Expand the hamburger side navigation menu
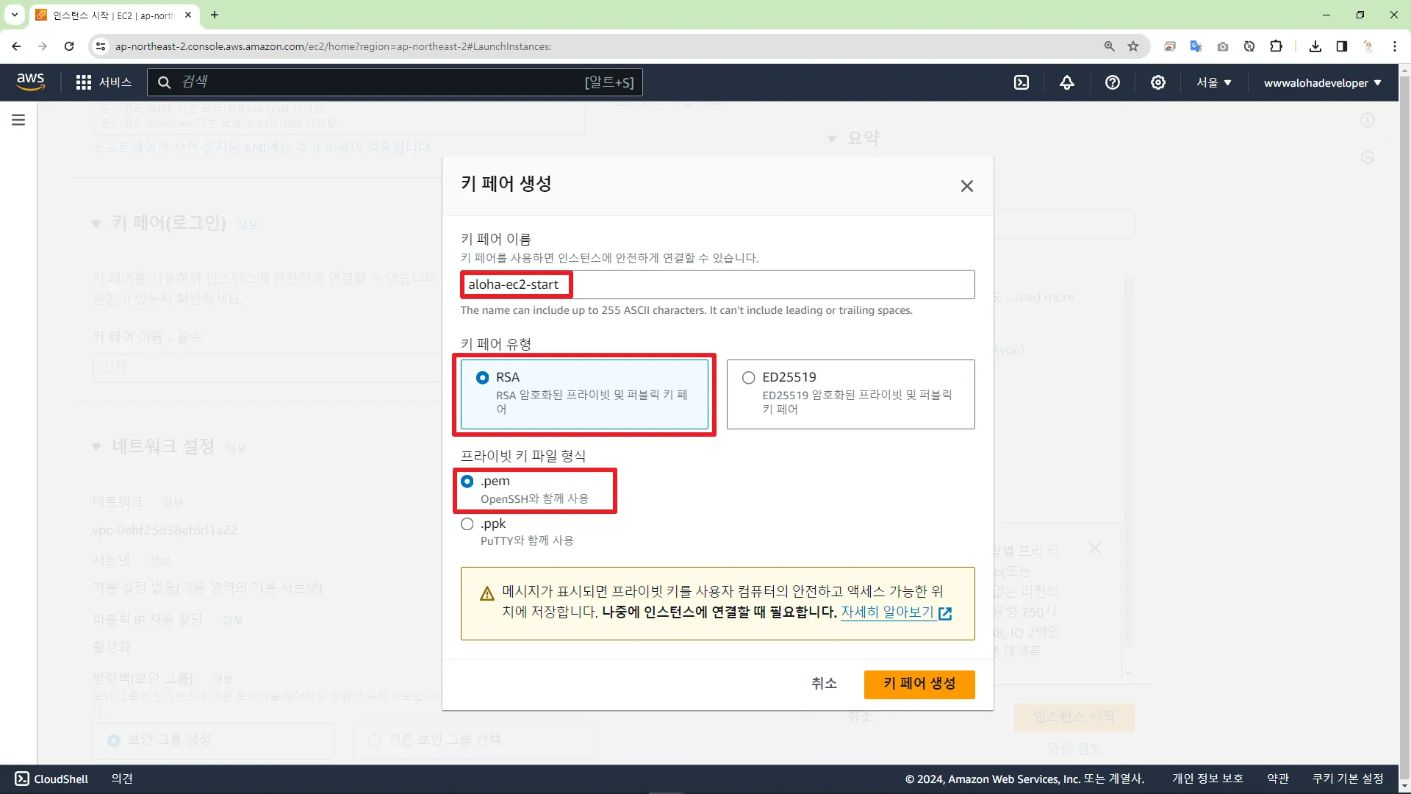This screenshot has height=794, width=1411. [18, 120]
